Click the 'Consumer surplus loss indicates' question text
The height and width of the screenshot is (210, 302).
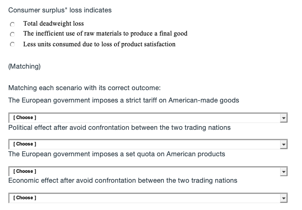pyautogui.click(x=60, y=10)
